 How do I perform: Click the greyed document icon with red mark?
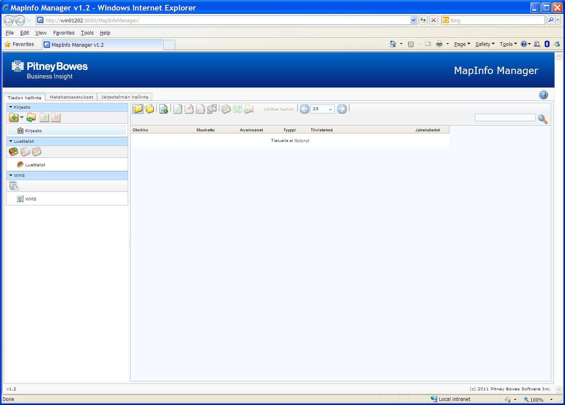click(x=189, y=109)
